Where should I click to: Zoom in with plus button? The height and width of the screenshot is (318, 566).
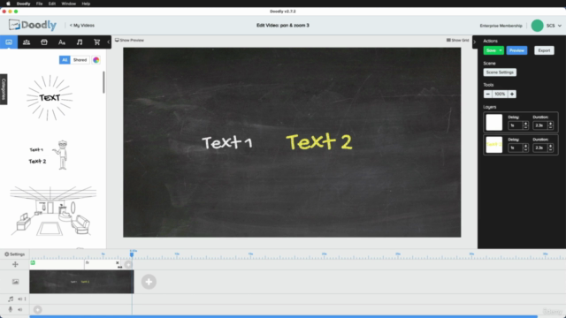[512, 95]
